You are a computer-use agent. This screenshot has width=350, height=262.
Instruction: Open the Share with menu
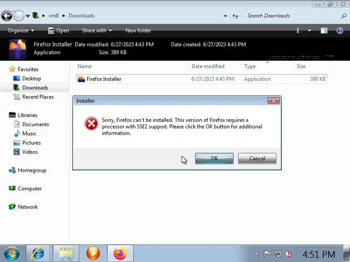[97, 31]
